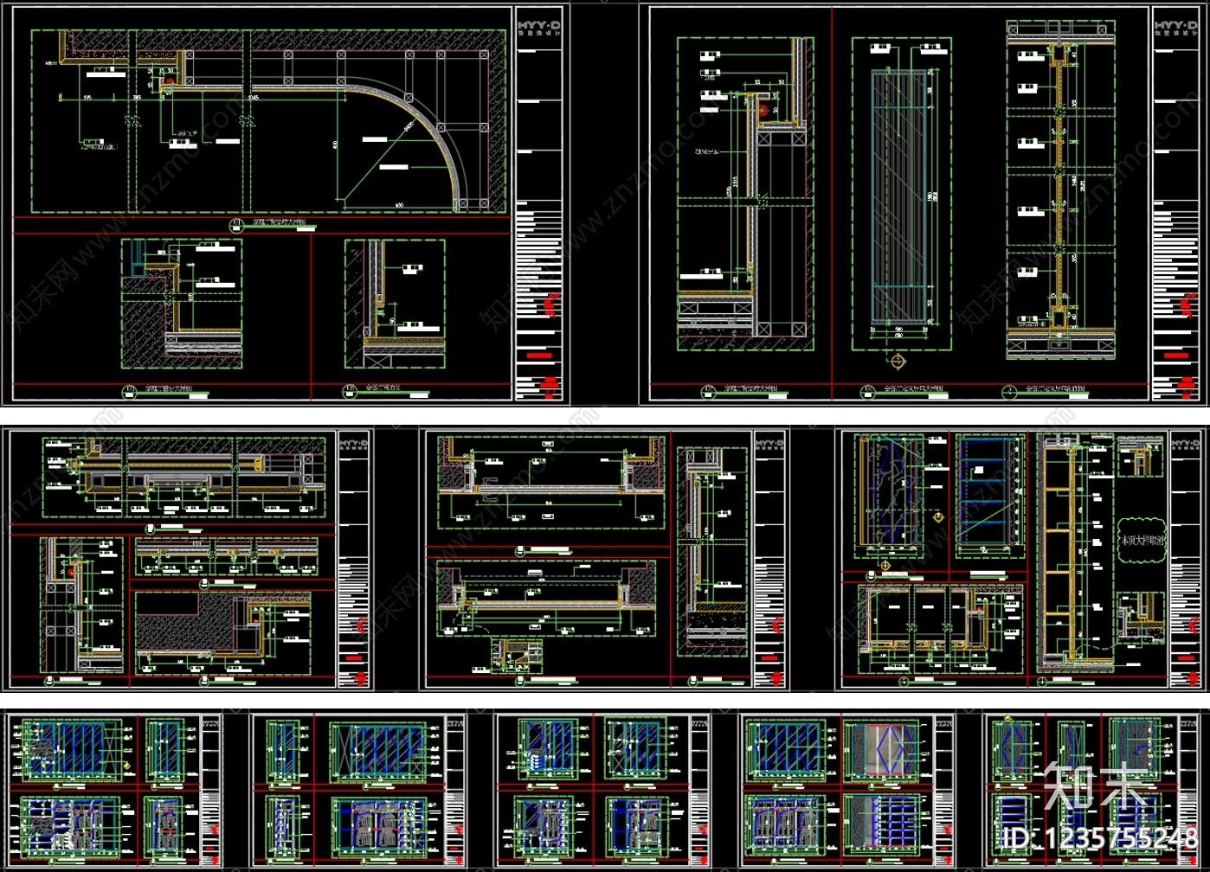Open the sheet with the hatched stepped plan detail

188,559
